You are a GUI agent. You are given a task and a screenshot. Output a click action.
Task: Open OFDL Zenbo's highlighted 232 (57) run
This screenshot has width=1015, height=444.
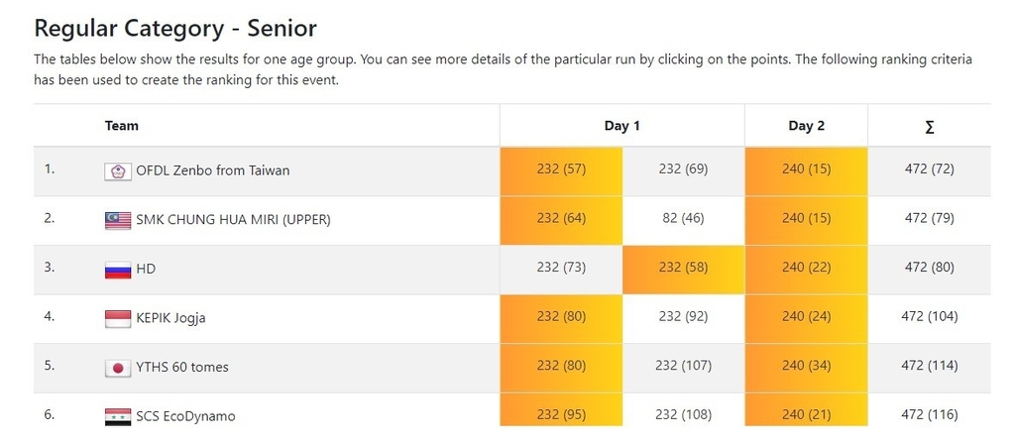[x=561, y=168]
